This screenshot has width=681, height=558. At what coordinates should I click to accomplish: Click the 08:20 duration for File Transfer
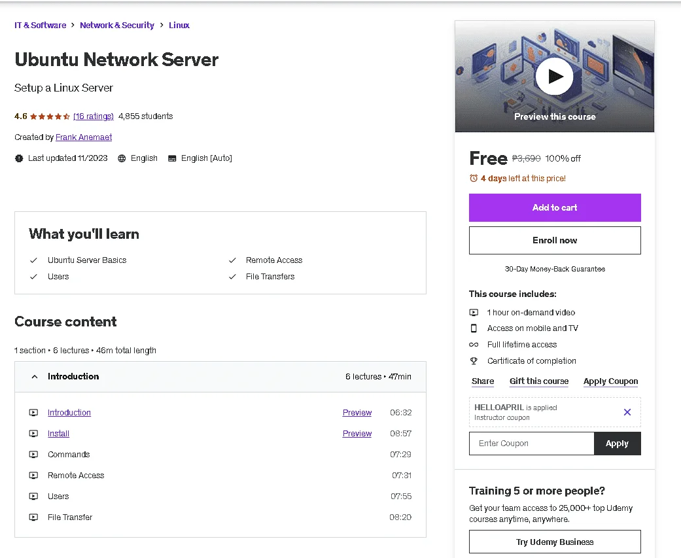point(400,517)
